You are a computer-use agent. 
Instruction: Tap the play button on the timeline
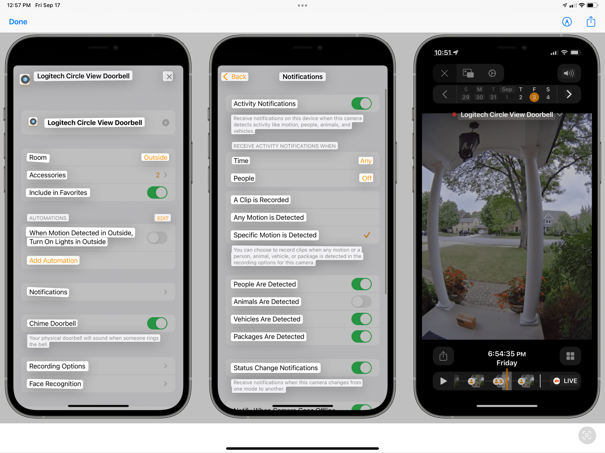[x=443, y=380]
